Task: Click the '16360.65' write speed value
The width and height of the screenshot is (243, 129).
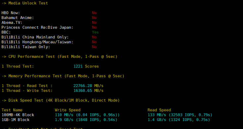Action: (x=83, y=90)
